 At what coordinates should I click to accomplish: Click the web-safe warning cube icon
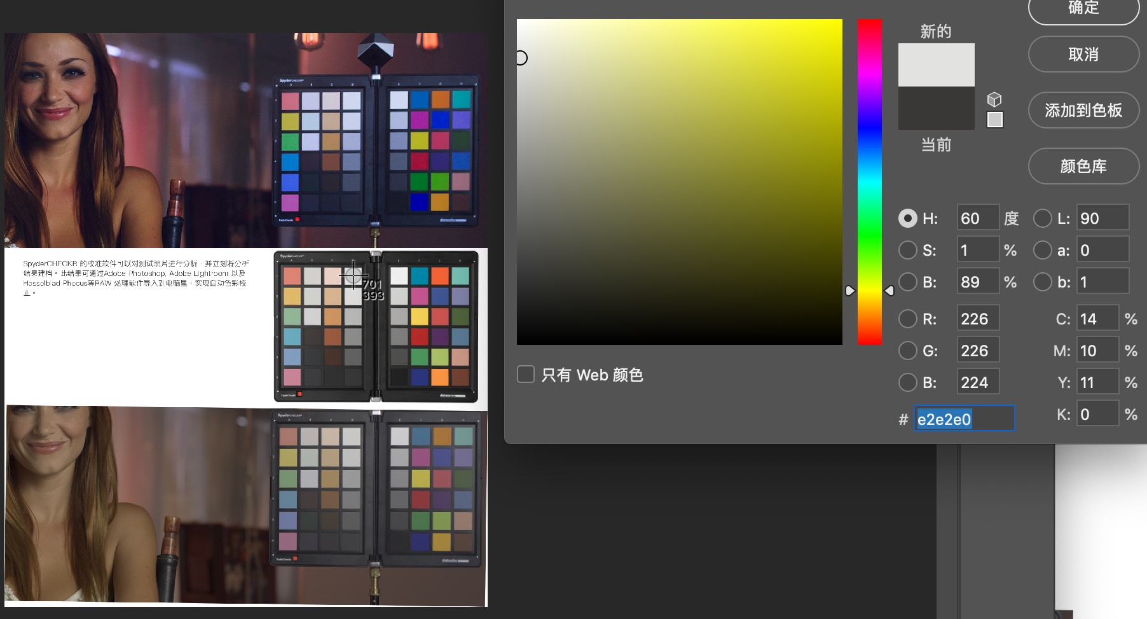(994, 99)
